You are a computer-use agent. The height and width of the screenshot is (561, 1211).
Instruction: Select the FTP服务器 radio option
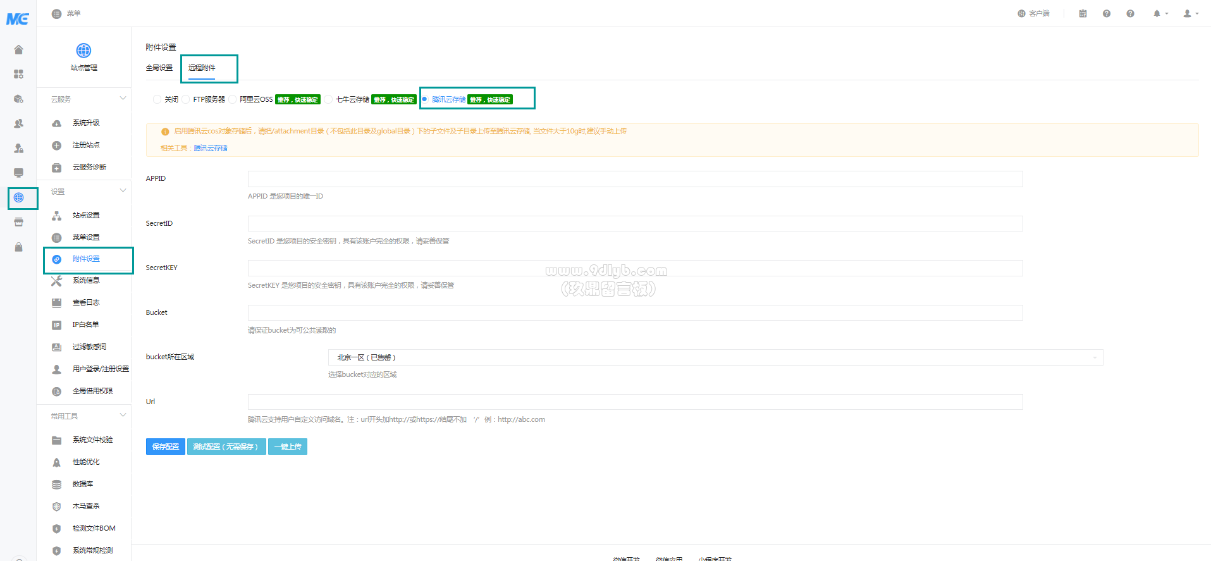click(186, 99)
